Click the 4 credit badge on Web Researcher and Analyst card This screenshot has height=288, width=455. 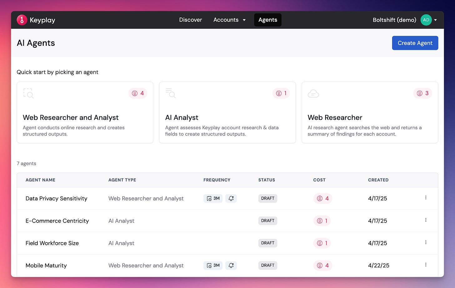[138, 93]
